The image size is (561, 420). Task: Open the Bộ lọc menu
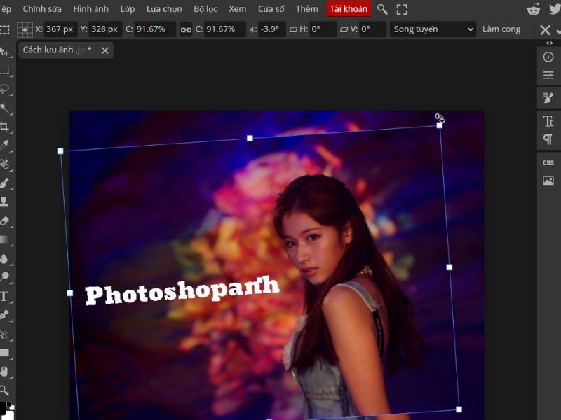tap(205, 9)
